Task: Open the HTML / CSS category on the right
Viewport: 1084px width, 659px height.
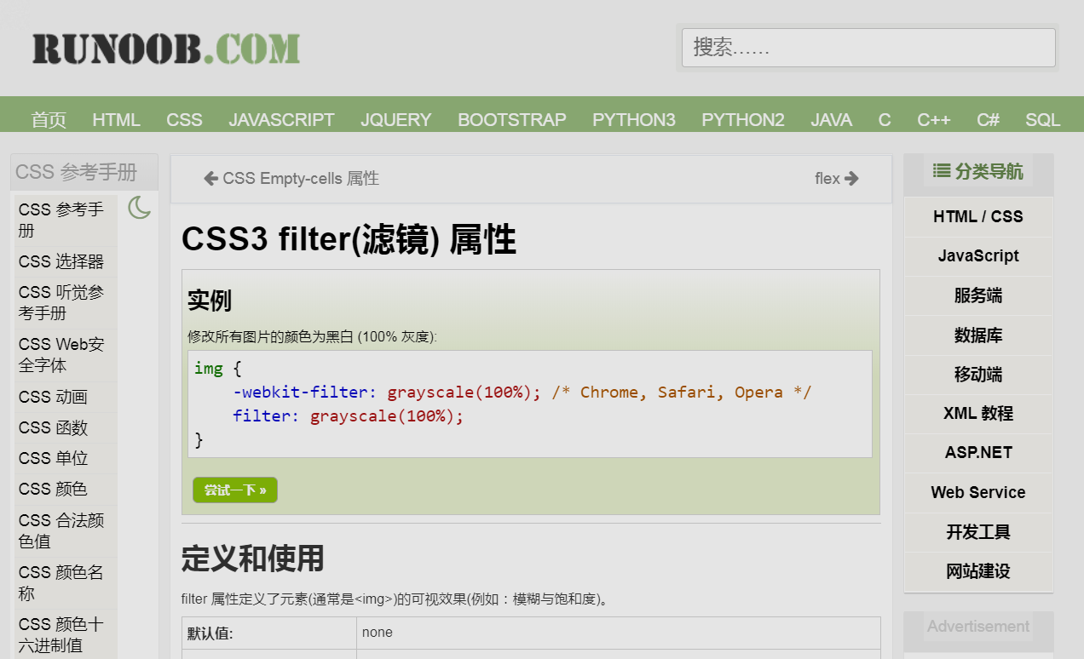Action: [x=977, y=216]
